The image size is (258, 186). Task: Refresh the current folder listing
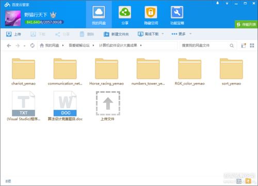(x=33, y=45)
